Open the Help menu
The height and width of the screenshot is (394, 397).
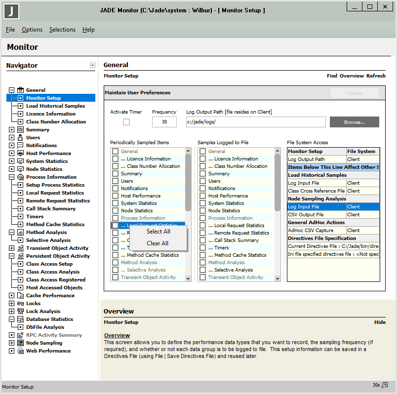(88, 30)
